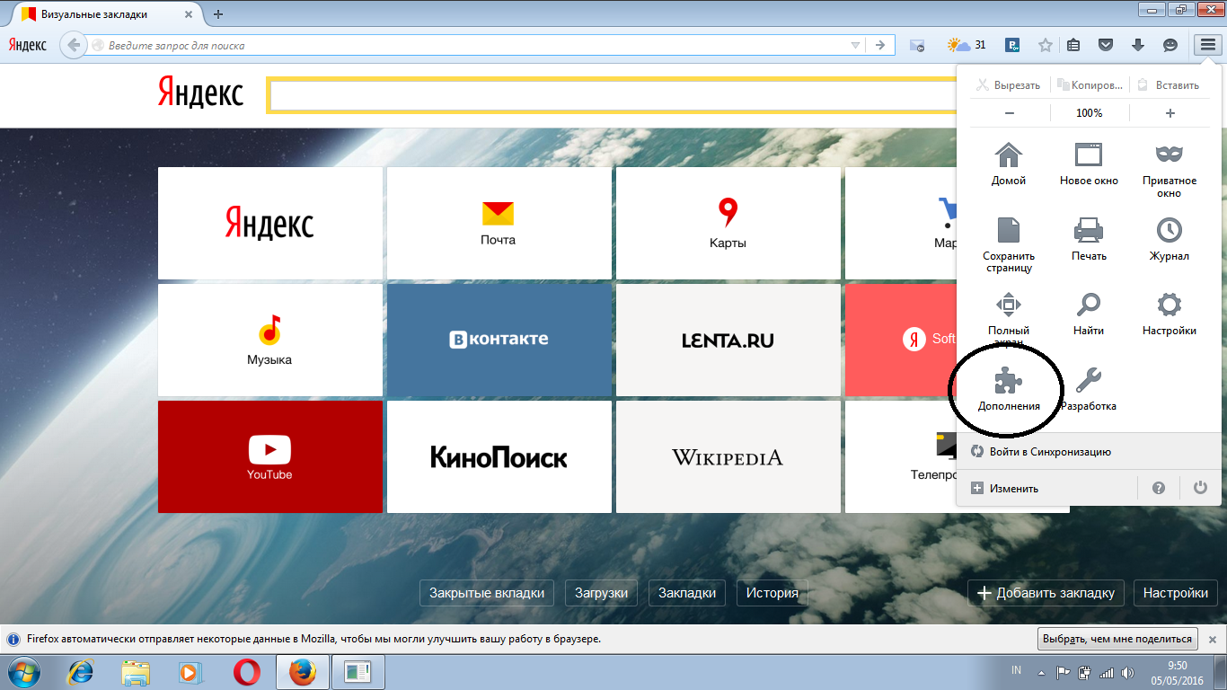Click the Print (Печать) icon
The image size is (1227, 690).
(1089, 229)
